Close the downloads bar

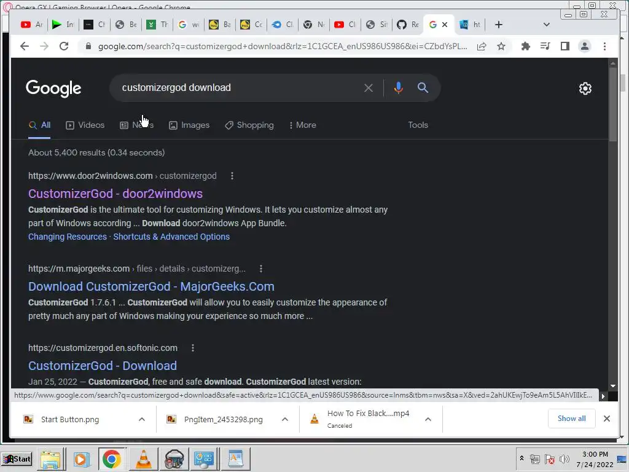tap(607, 419)
